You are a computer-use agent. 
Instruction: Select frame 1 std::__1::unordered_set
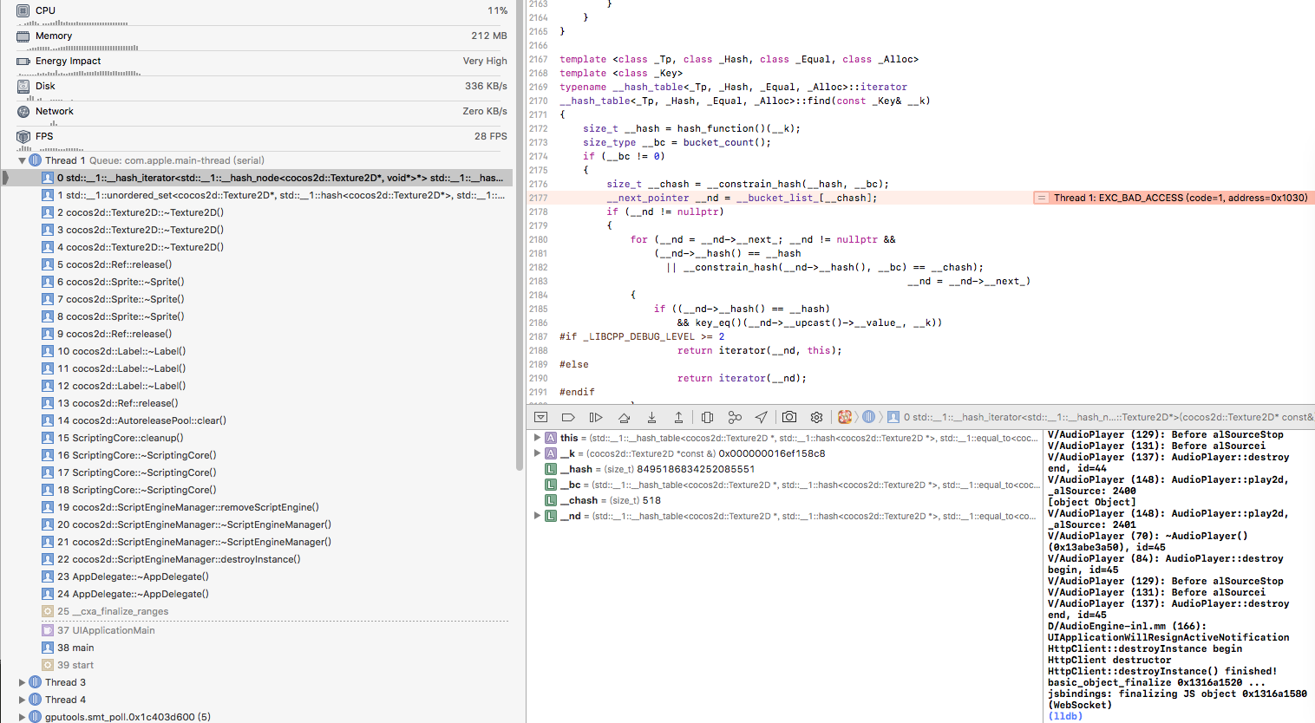pos(258,195)
